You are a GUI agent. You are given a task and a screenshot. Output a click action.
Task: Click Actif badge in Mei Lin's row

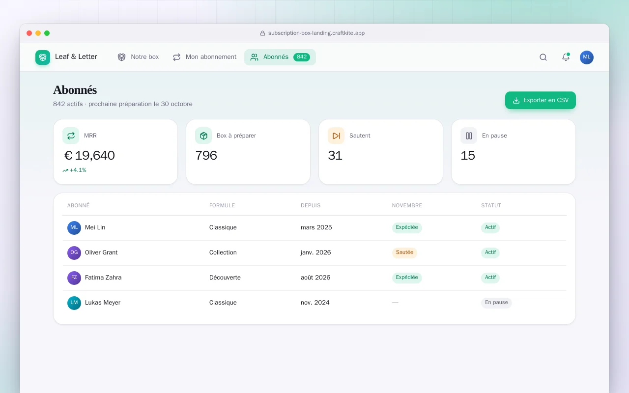[490, 227]
